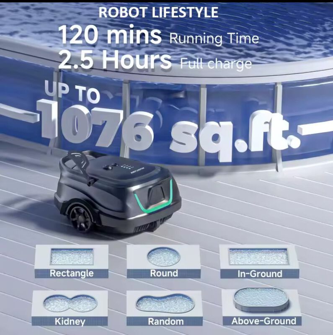The height and width of the screenshot is (335, 333).
Task: Click the Rectangle text label
Action: click(71, 273)
